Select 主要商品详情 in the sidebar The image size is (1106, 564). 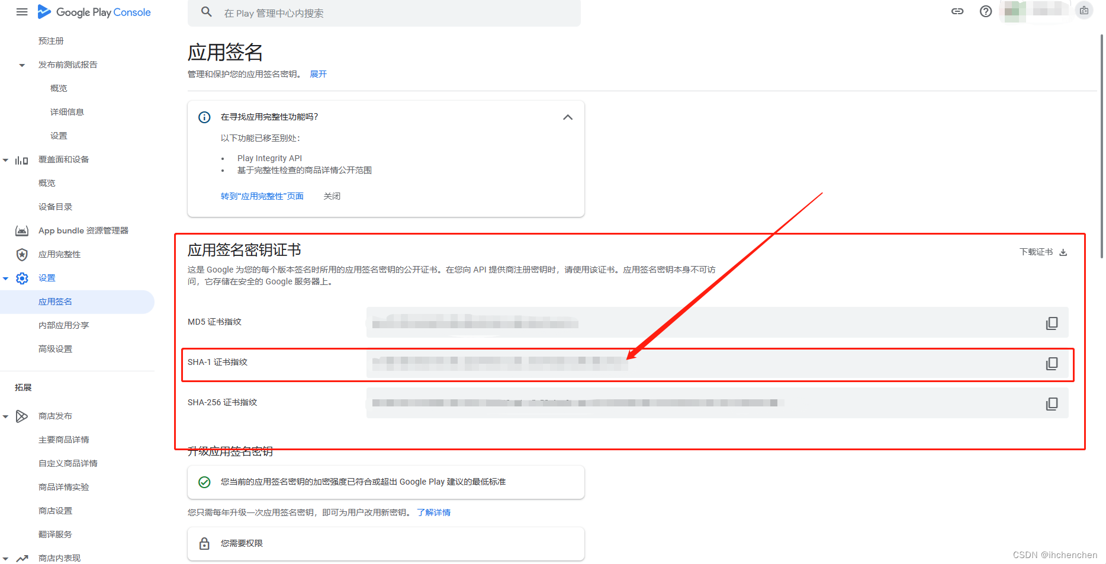point(63,439)
